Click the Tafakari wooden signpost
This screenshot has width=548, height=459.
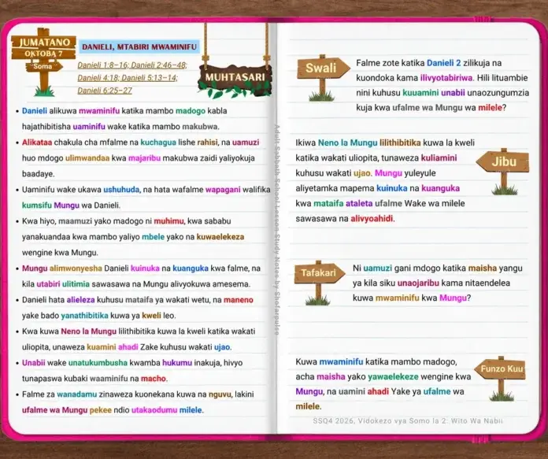click(x=320, y=282)
